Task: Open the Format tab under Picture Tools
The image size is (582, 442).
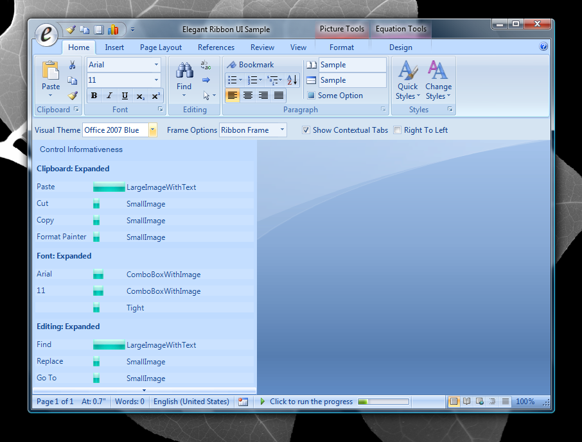Action: 342,47
